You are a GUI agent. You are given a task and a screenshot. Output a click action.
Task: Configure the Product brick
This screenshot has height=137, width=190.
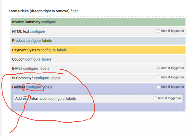point(33,41)
